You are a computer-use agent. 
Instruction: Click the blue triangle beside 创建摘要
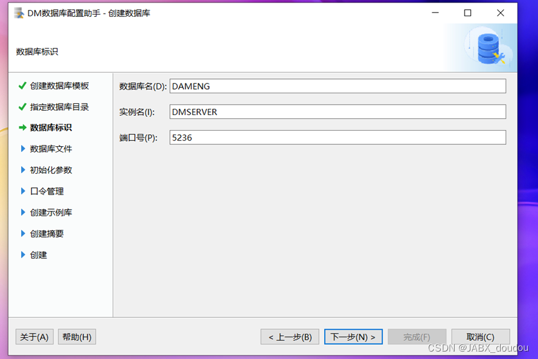coord(23,233)
